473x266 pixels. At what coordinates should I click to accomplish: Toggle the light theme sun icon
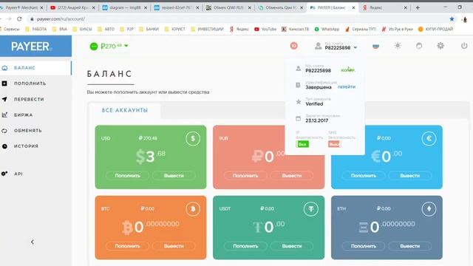coord(398,46)
